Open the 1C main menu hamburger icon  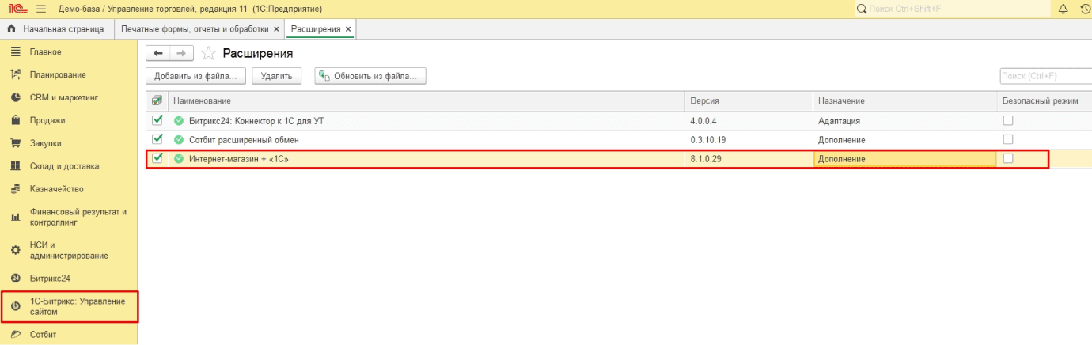[41, 9]
